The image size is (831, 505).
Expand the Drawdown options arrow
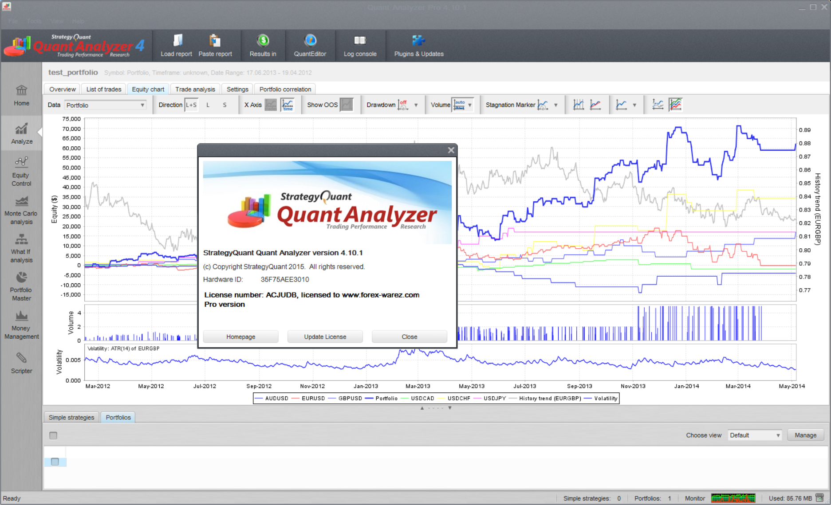pyautogui.click(x=416, y=105)
